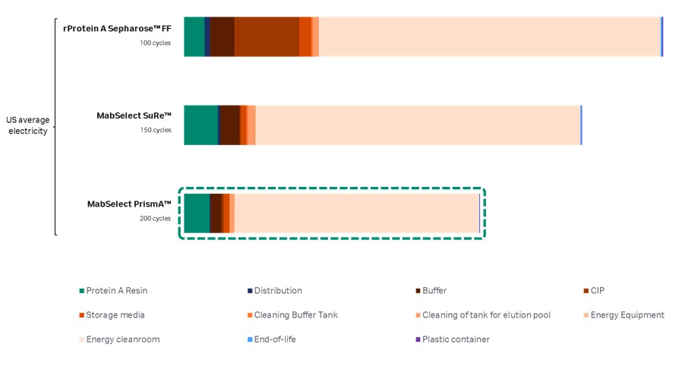
Task: Click the Energy Equipment legend label
Action: point(627,315)
